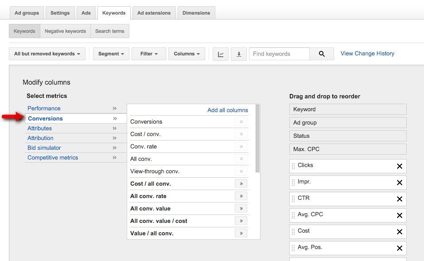Viewport: 424px width, 261px height.
Task: Remove the Avg. Pos. column X icon
Action: tap(398, 248)
